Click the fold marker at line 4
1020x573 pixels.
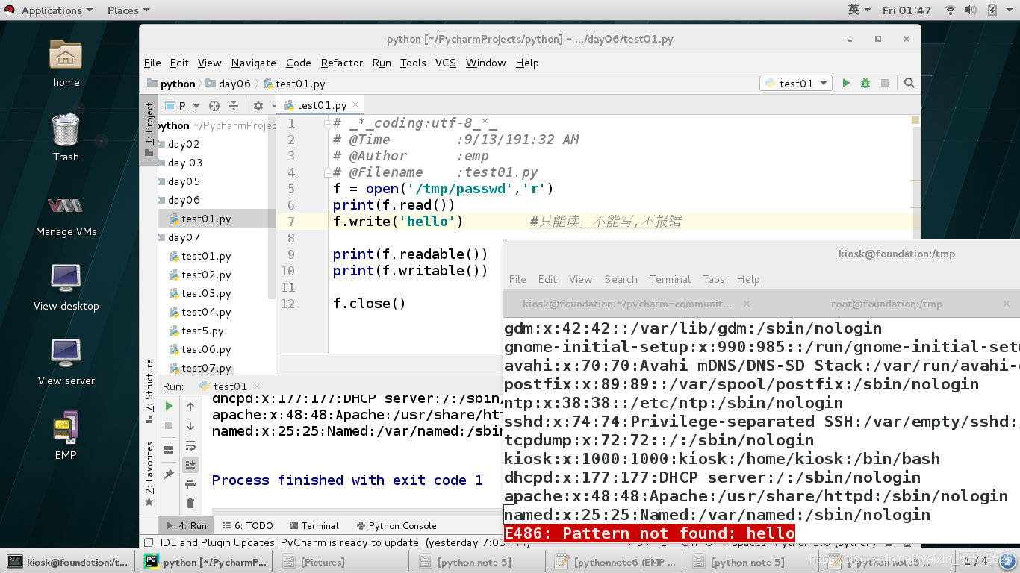pyautogui.click(x=327, y=172)
